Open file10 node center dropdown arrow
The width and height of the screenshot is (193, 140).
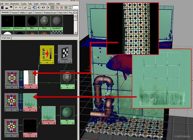[x=31, y=88]
